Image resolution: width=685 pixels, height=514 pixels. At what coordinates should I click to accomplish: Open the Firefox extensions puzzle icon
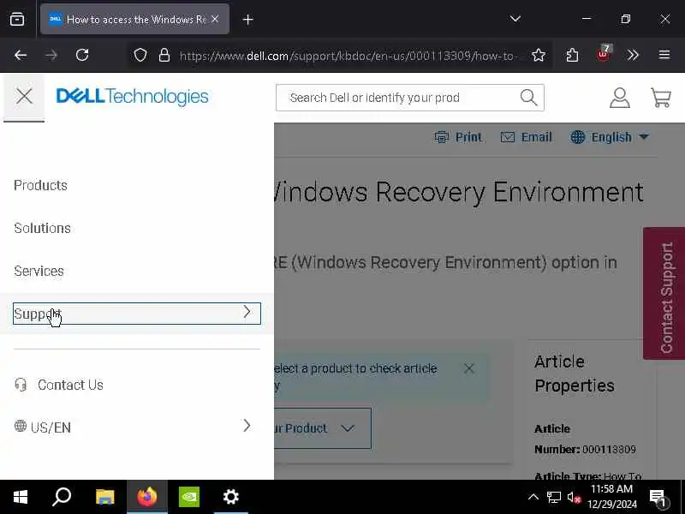click(572, 55)
